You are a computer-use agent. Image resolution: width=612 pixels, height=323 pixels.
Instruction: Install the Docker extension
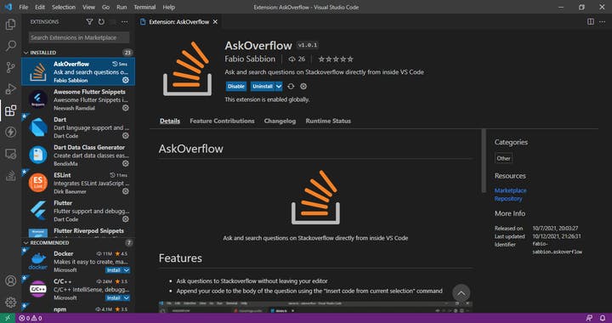[114, 270]
